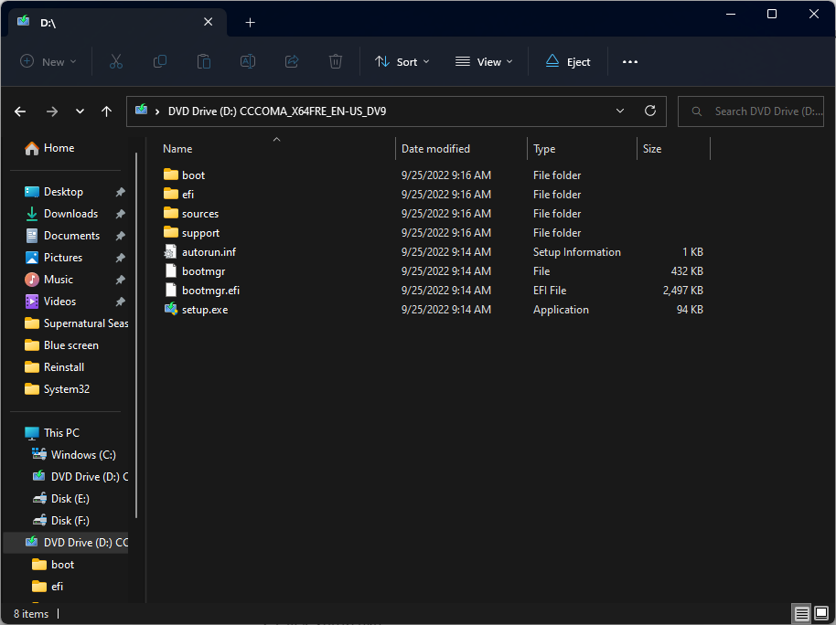Select the bootmgr file row
This screenshot has width=836, height=625.
(434, 270)
